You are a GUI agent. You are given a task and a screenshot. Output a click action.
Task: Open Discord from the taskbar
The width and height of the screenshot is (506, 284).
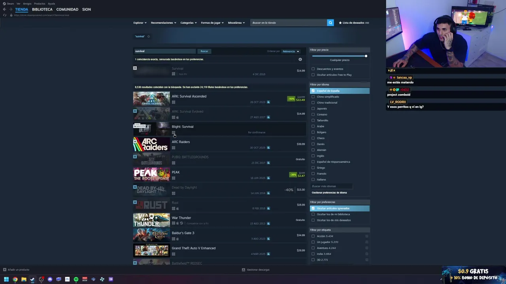pyautogui.click(x=50, y=279)
